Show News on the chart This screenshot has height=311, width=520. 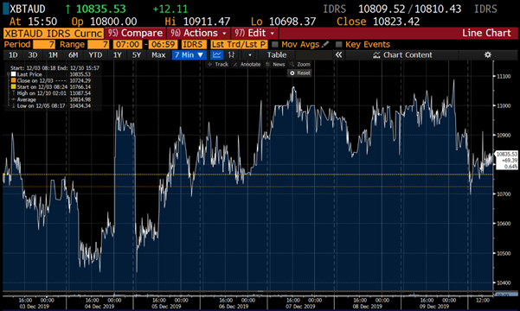click(275, 64)
